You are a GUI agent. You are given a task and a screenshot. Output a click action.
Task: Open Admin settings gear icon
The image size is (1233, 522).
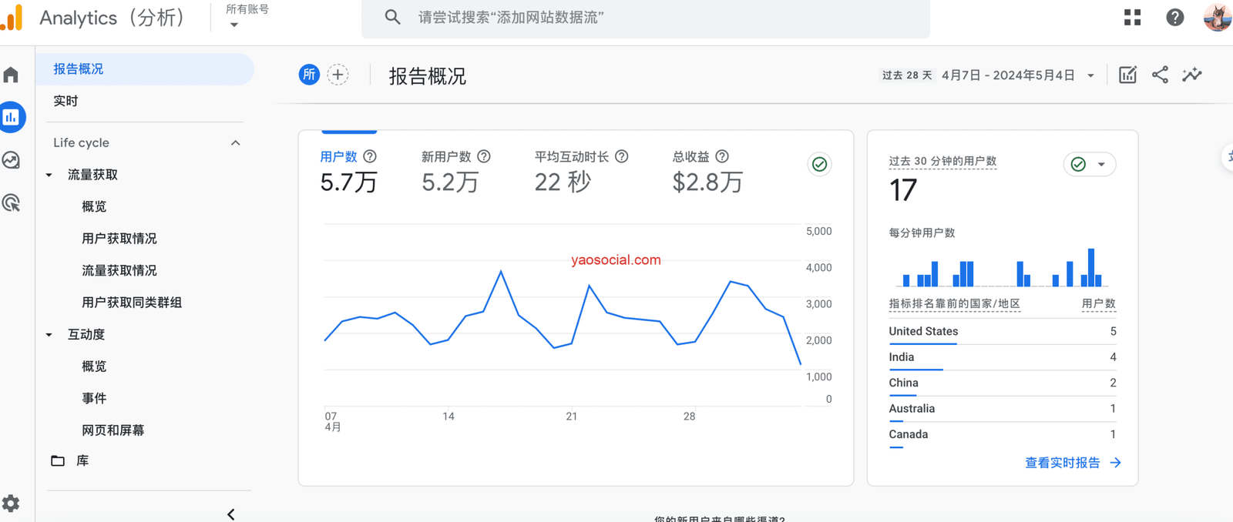coord(11,504)
